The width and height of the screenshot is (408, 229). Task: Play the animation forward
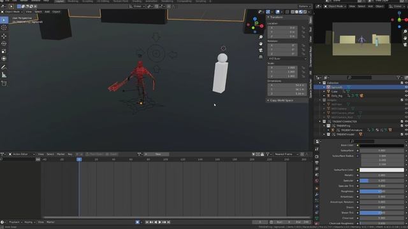[160, 222]
